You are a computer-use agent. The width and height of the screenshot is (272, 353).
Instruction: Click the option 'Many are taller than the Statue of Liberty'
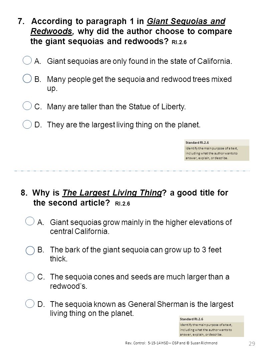116,107
